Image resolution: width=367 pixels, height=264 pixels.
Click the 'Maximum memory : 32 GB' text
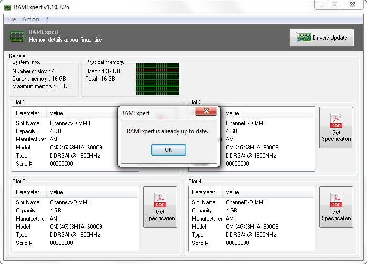pyautogui.click(x=42, y=86)
